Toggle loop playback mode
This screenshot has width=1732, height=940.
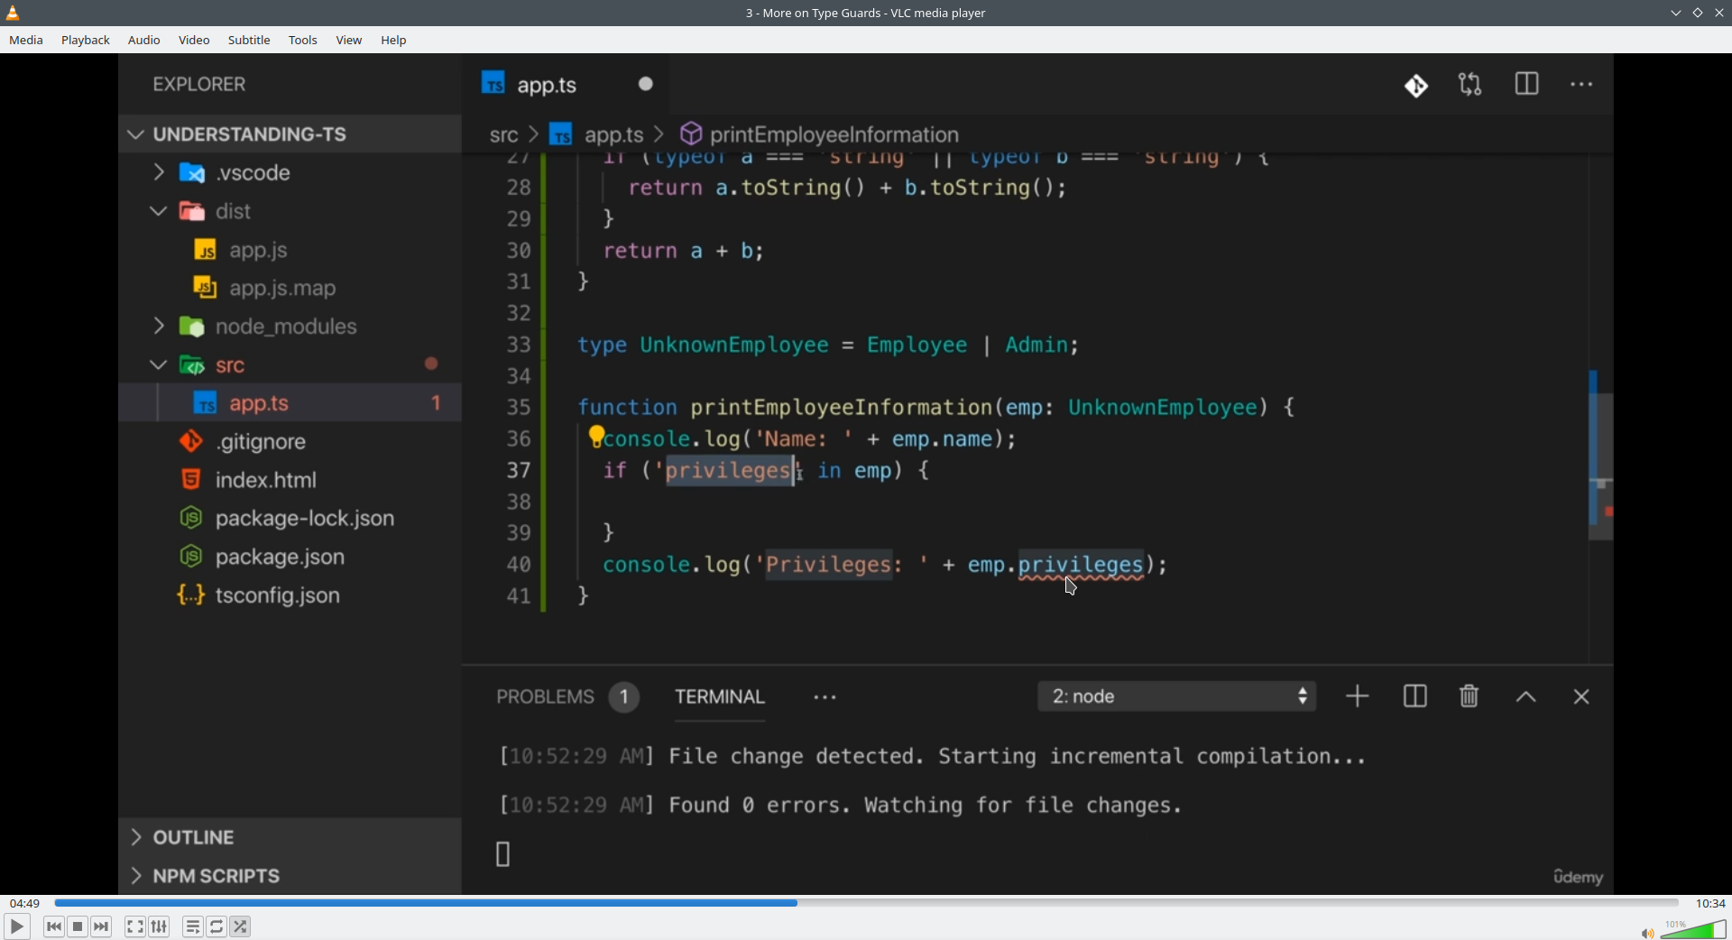tap(217, 927)
